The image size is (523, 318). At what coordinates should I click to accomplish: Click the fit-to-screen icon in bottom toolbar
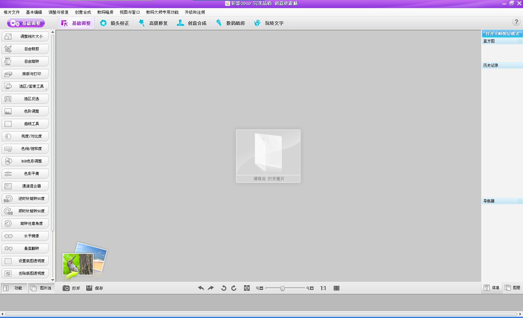tap(337, 288)
